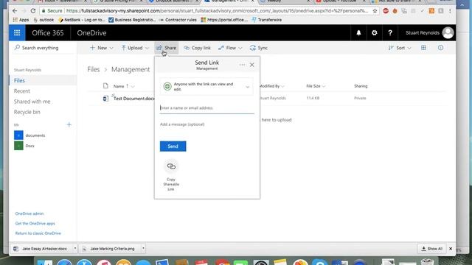472x265 pixels.
Task: Click Show All downloads
Action: point(431,249)
